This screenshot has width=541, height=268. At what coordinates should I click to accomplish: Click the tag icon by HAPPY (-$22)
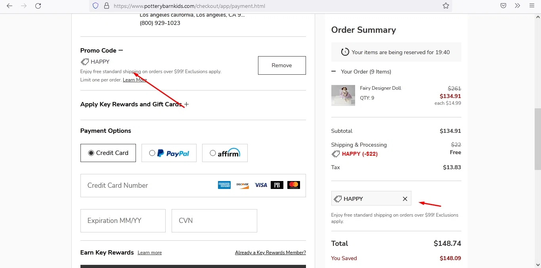tap(336, 154)
